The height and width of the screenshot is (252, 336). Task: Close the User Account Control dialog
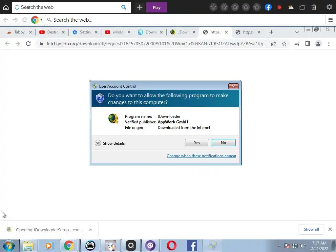click(x=233, y=86)
